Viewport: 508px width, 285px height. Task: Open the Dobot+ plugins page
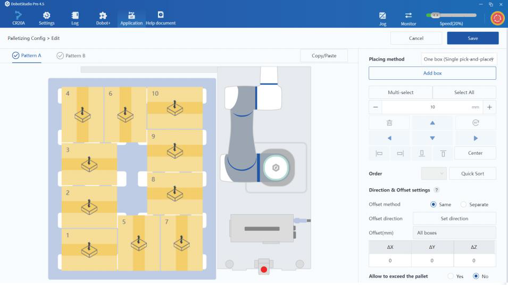point(103,19)
